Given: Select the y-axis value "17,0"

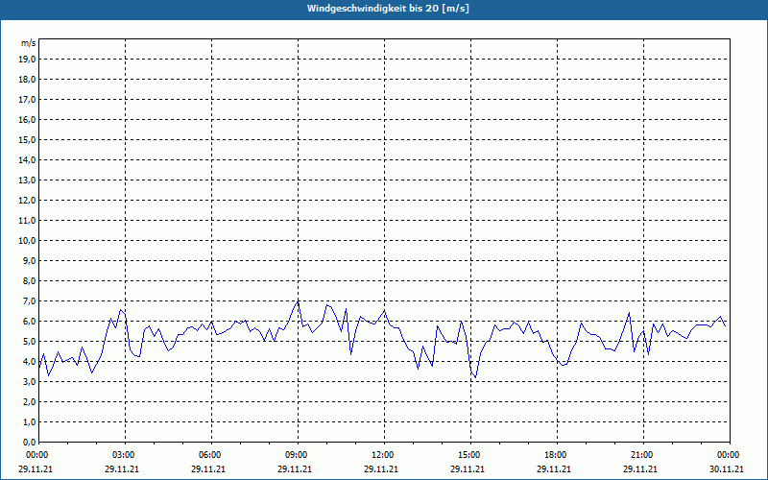Looking at the screenshot, I should tap(27, 100).
